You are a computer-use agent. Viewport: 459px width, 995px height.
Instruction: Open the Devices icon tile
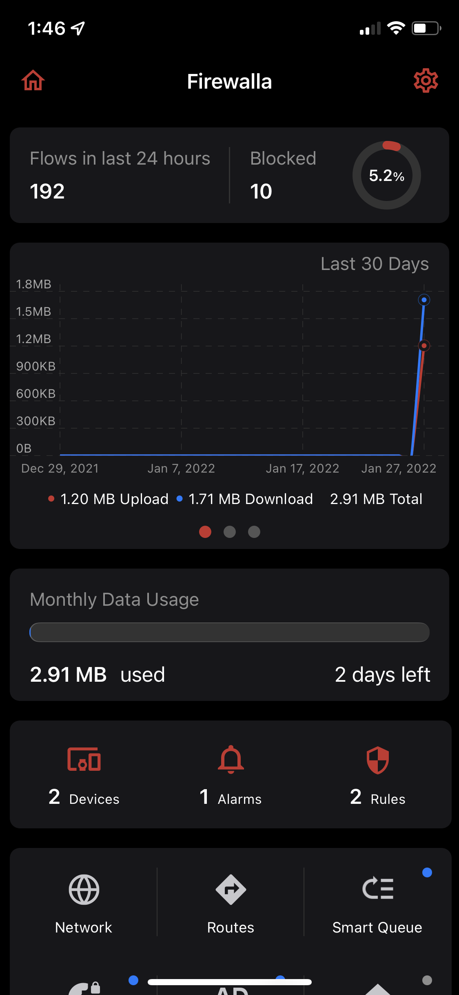point(84,760)
